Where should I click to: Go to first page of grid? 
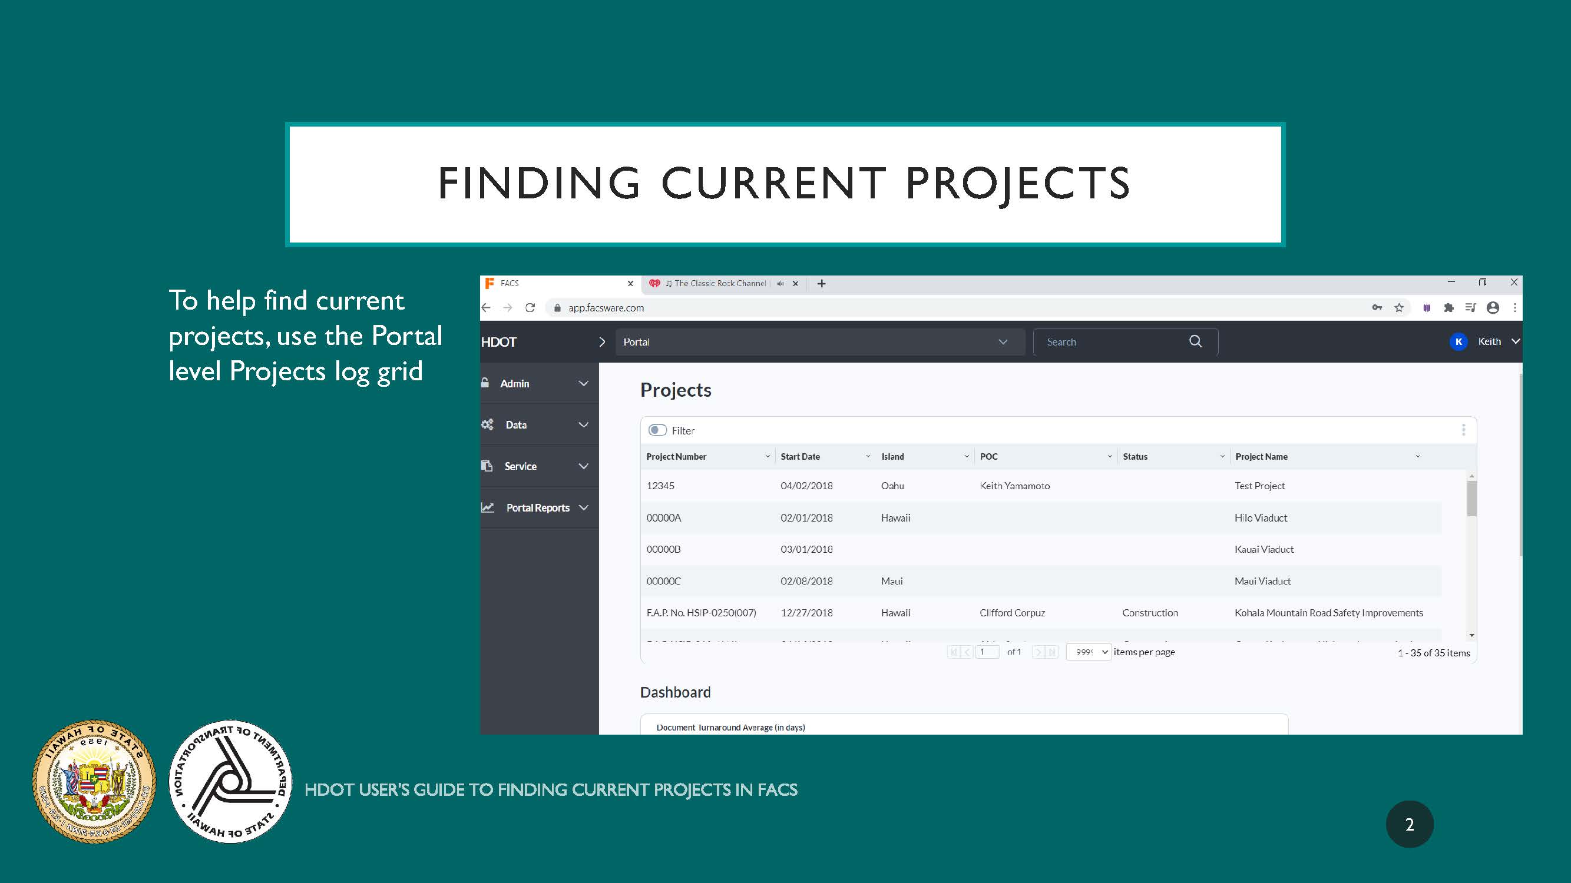[954, 652]
